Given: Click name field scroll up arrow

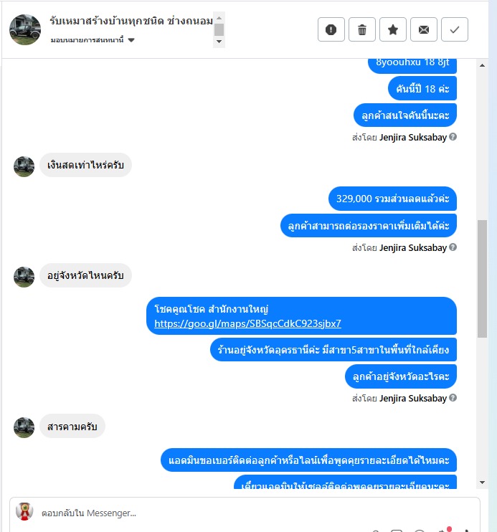Looking at the screenshot, I should click(x=219, y=18).
